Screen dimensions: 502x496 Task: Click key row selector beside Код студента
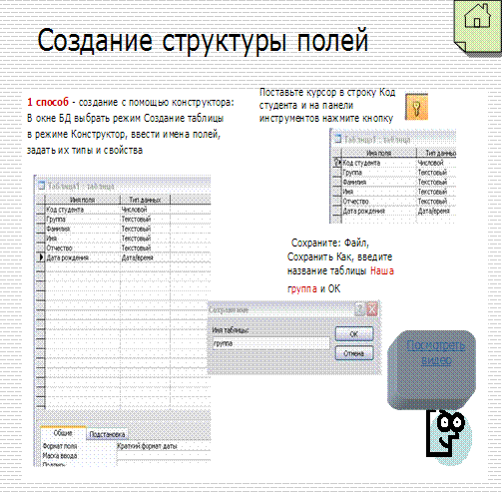(x=337, y=163)
